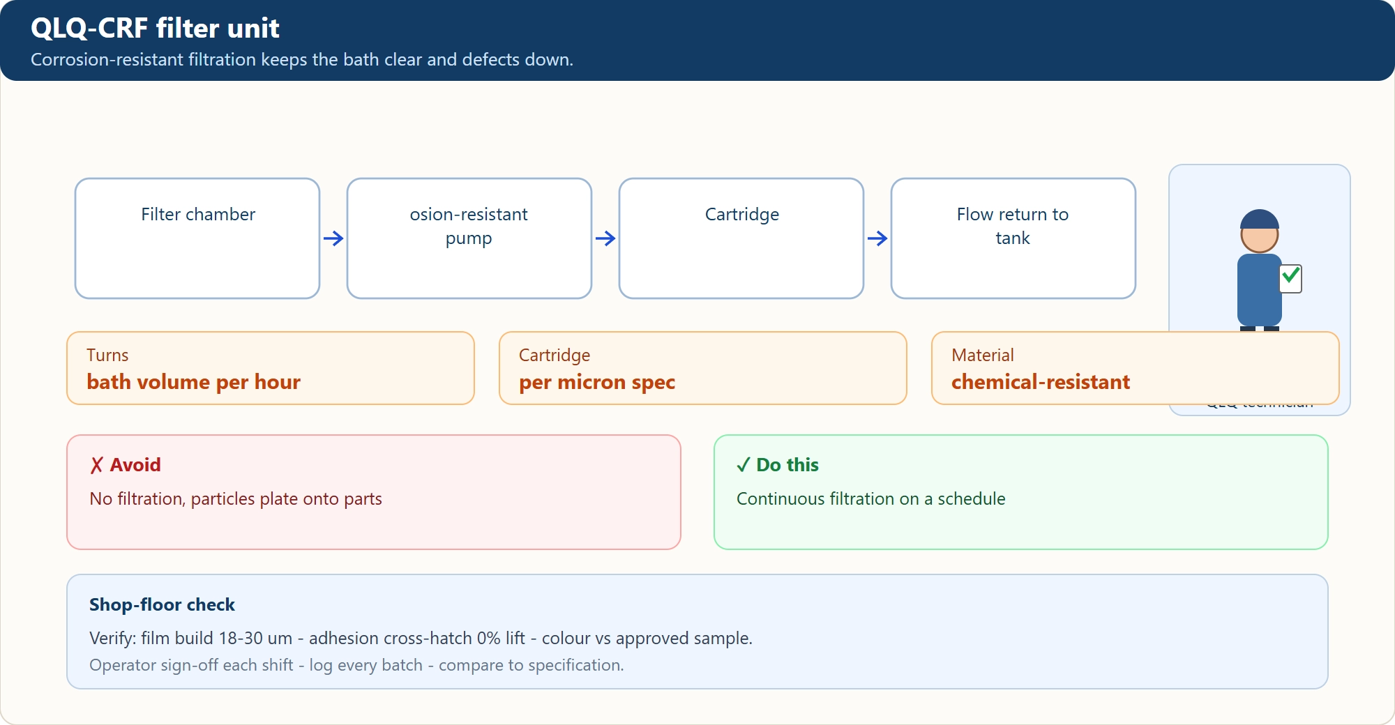Click the arrow between pump and Cartridge box
Image resolution: width=1395 pixels, height=725 pixels.
point(605,238)
